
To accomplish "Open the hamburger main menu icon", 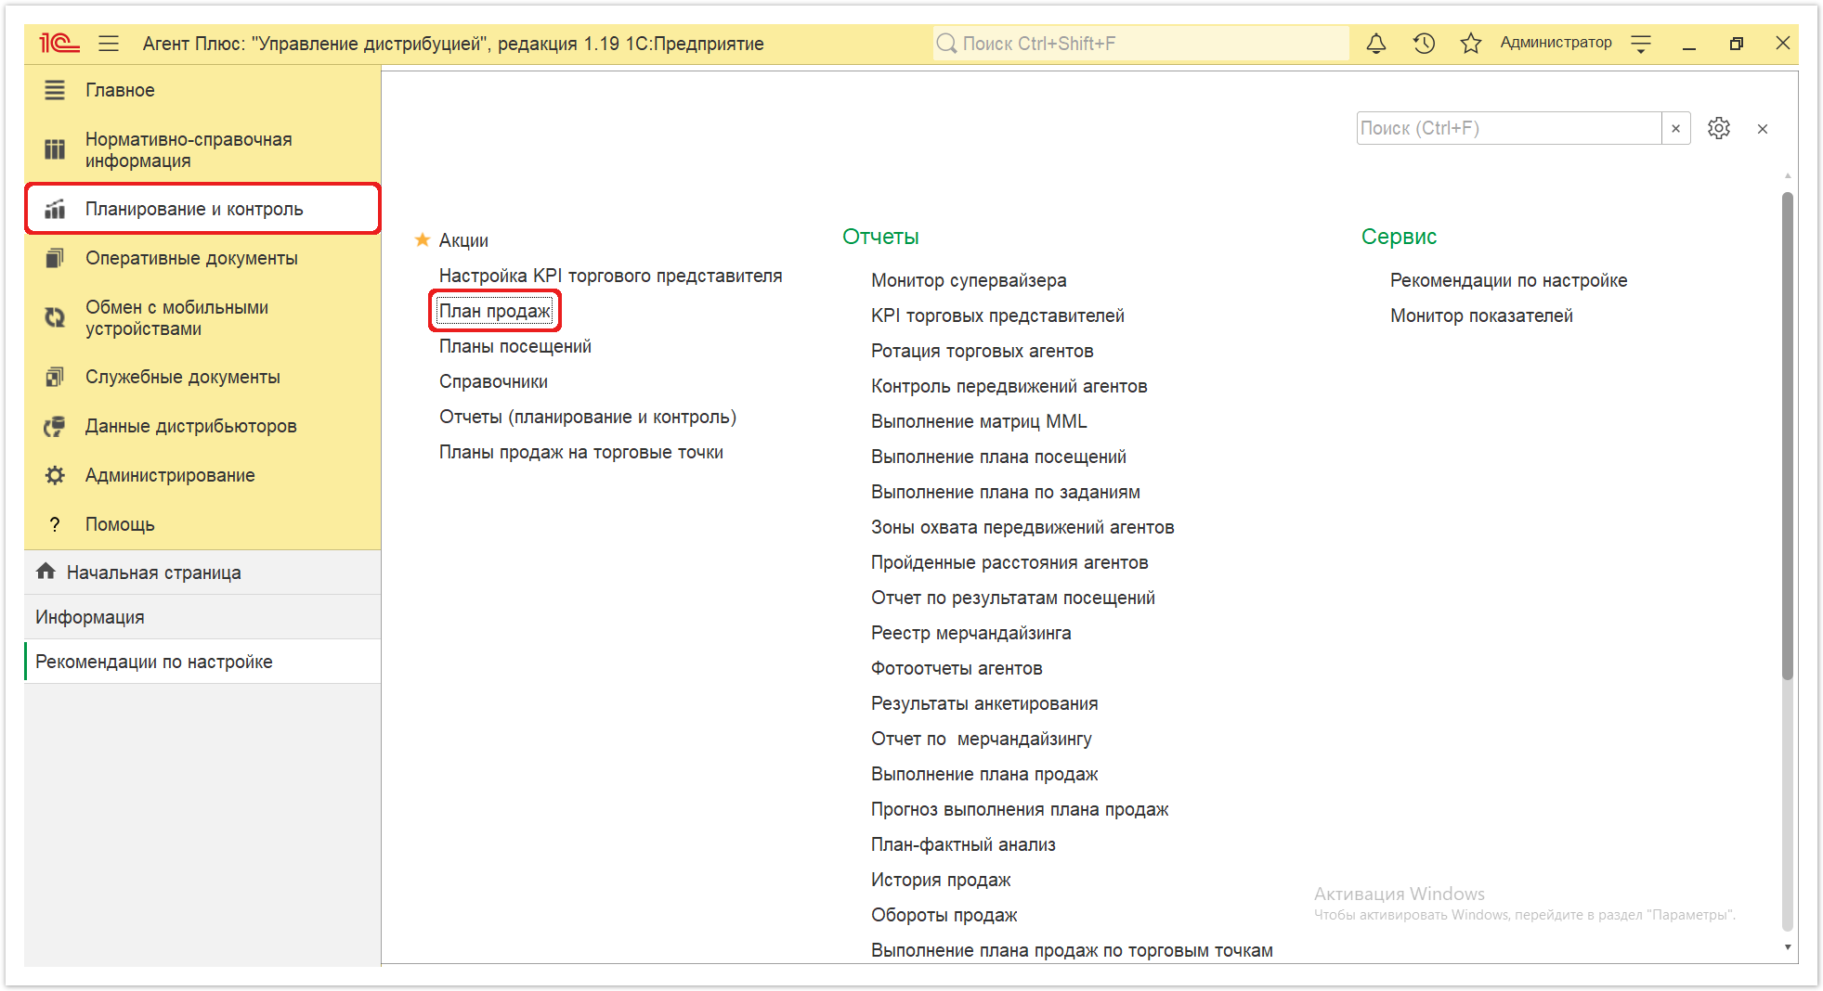I will point(109,43).
